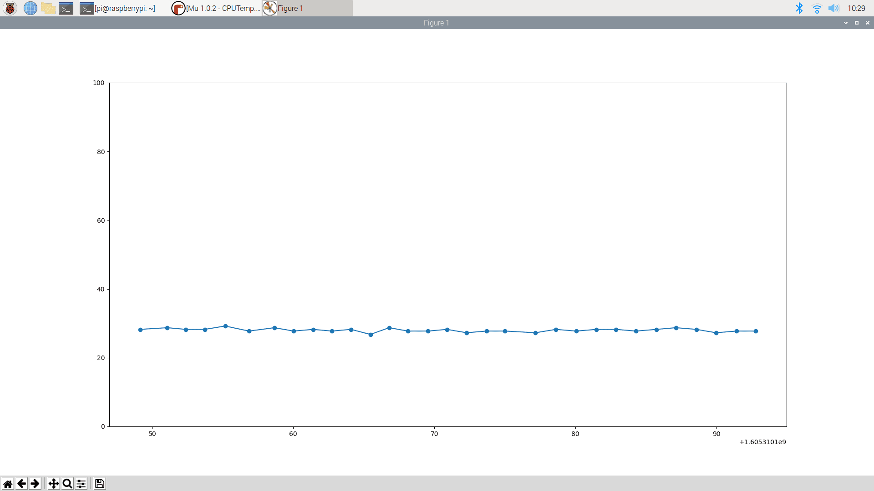Minimize the Figure 1 window
874x491 pixels.
tap(846, 23)
